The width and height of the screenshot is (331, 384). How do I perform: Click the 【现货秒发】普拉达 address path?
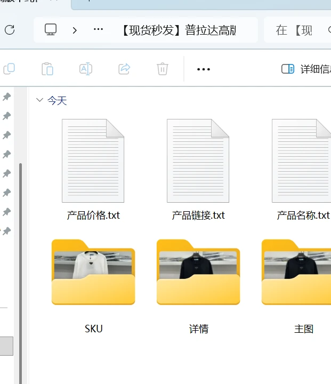(x=179, y=30)
